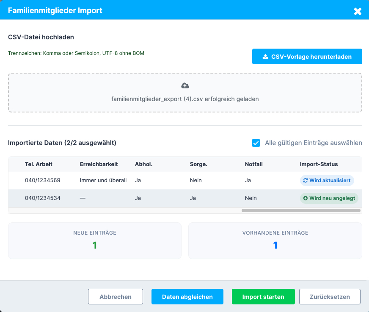Download the CSV template

(307, 57)
